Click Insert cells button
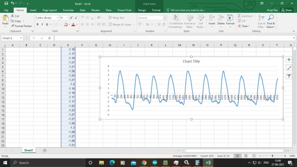This screenshot has height=167, width=297. (212, 21)
